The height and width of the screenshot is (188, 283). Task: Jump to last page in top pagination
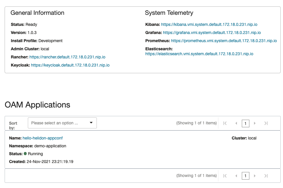point(266,123)
